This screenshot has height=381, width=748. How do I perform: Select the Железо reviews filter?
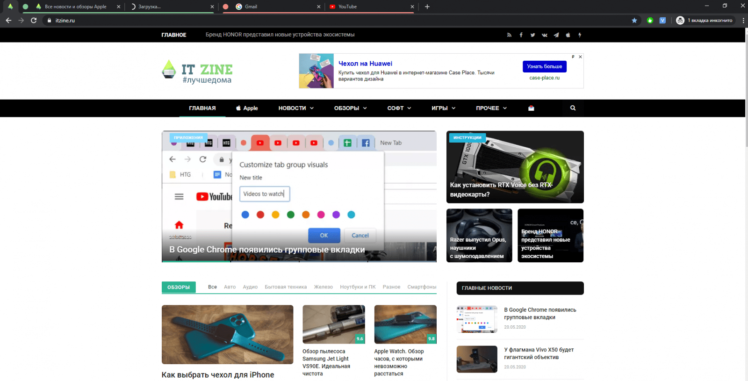coord(323,287)
